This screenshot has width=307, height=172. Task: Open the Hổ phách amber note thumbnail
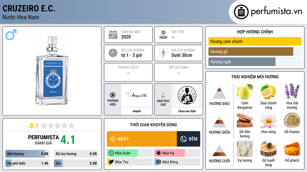click(292, 149)
